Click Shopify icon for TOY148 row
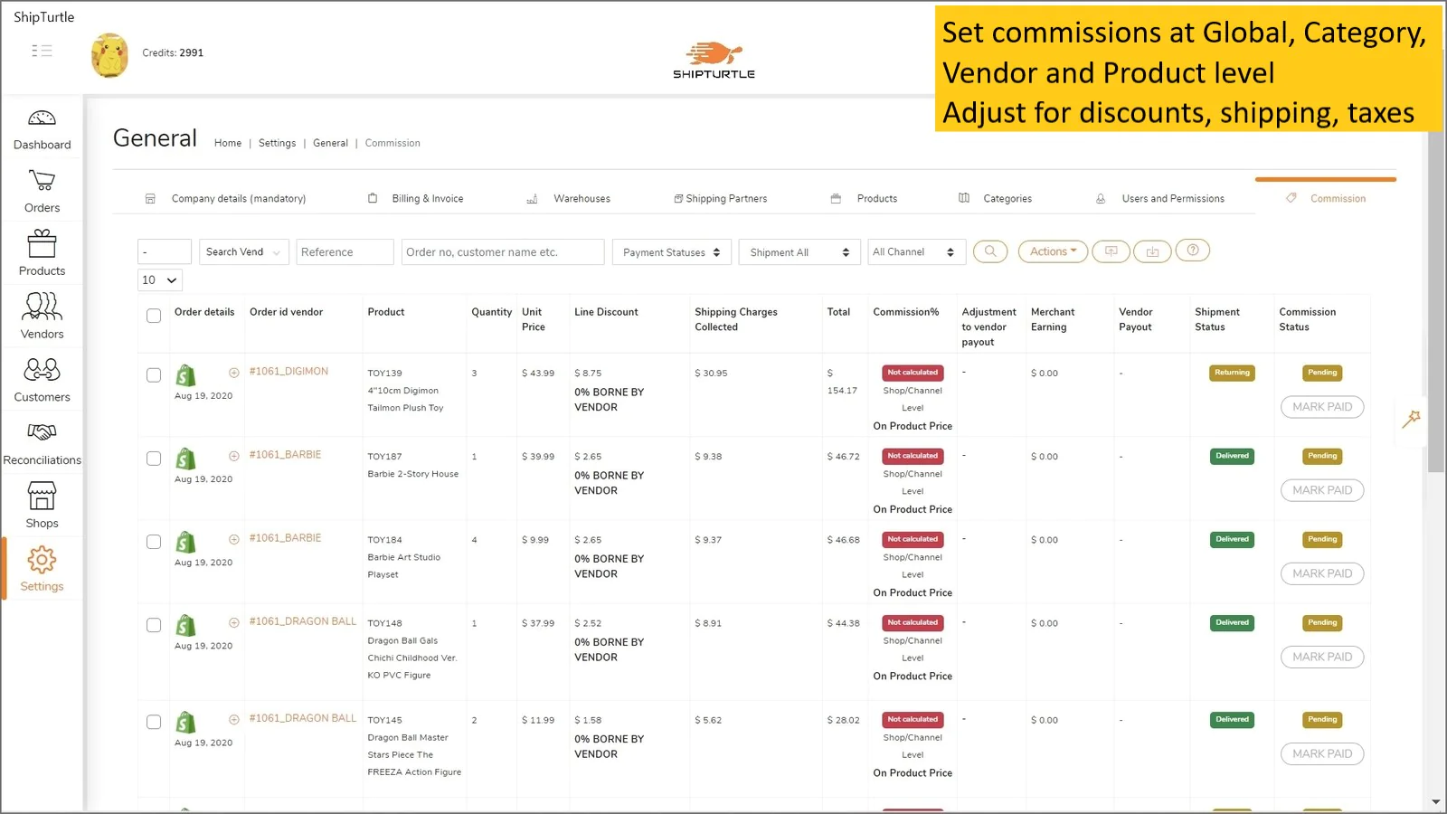 point(185,625)
